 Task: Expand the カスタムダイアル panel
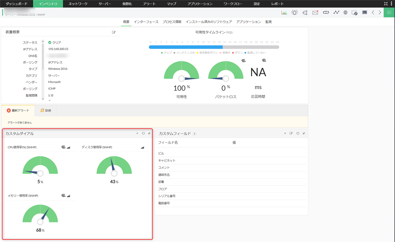coord(149,133)
